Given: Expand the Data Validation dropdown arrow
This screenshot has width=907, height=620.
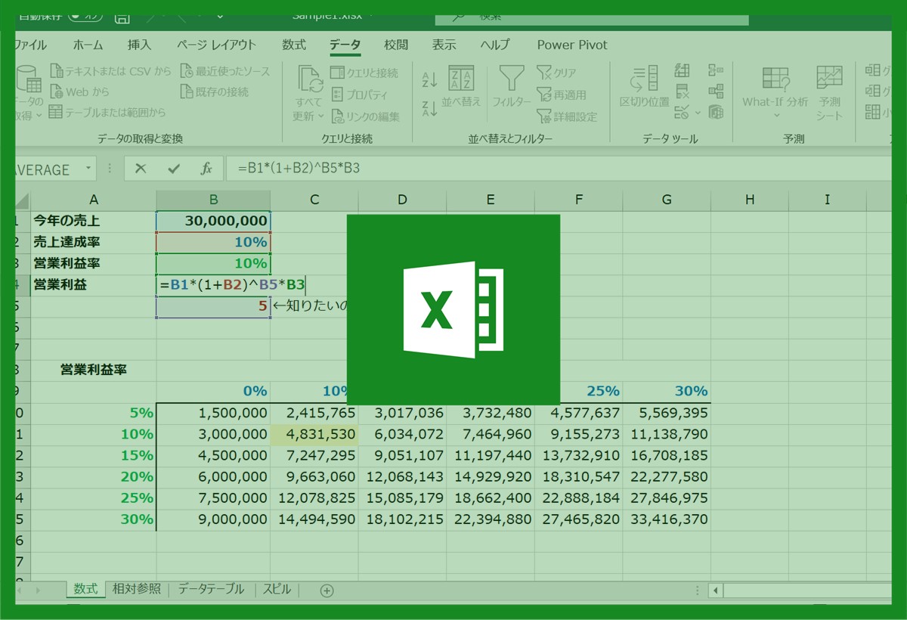Looking at the screenshot, I should click(x=697, y=113).
